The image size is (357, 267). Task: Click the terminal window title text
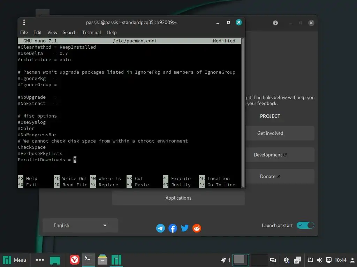coord(131,23)
